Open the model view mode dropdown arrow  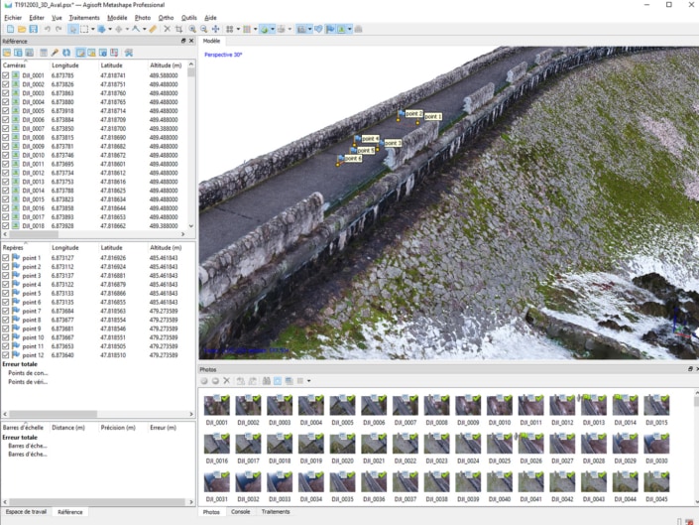pos(275,29)
